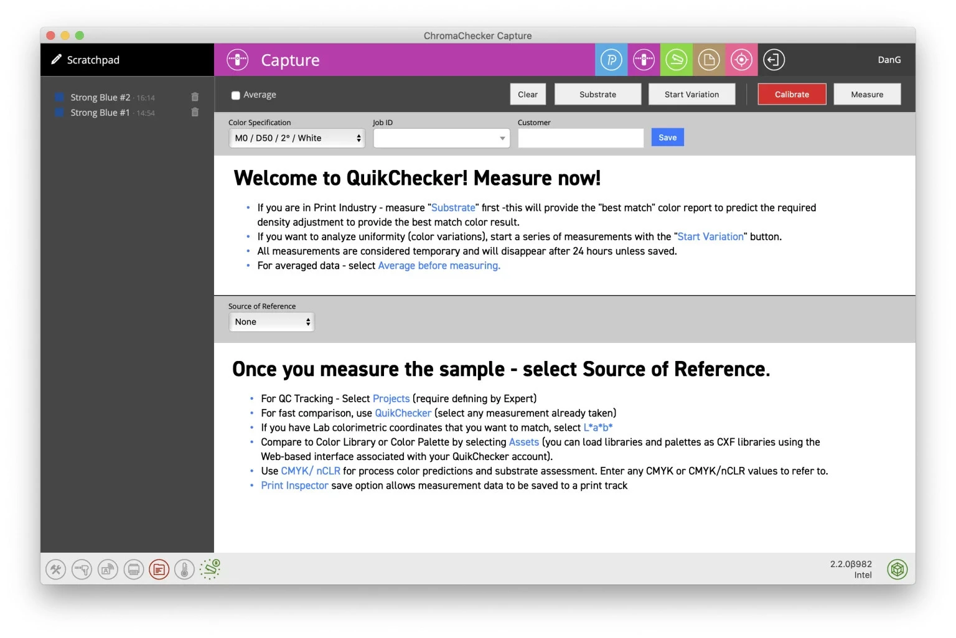Follow the 'Assets' link

tap(523, 442)
